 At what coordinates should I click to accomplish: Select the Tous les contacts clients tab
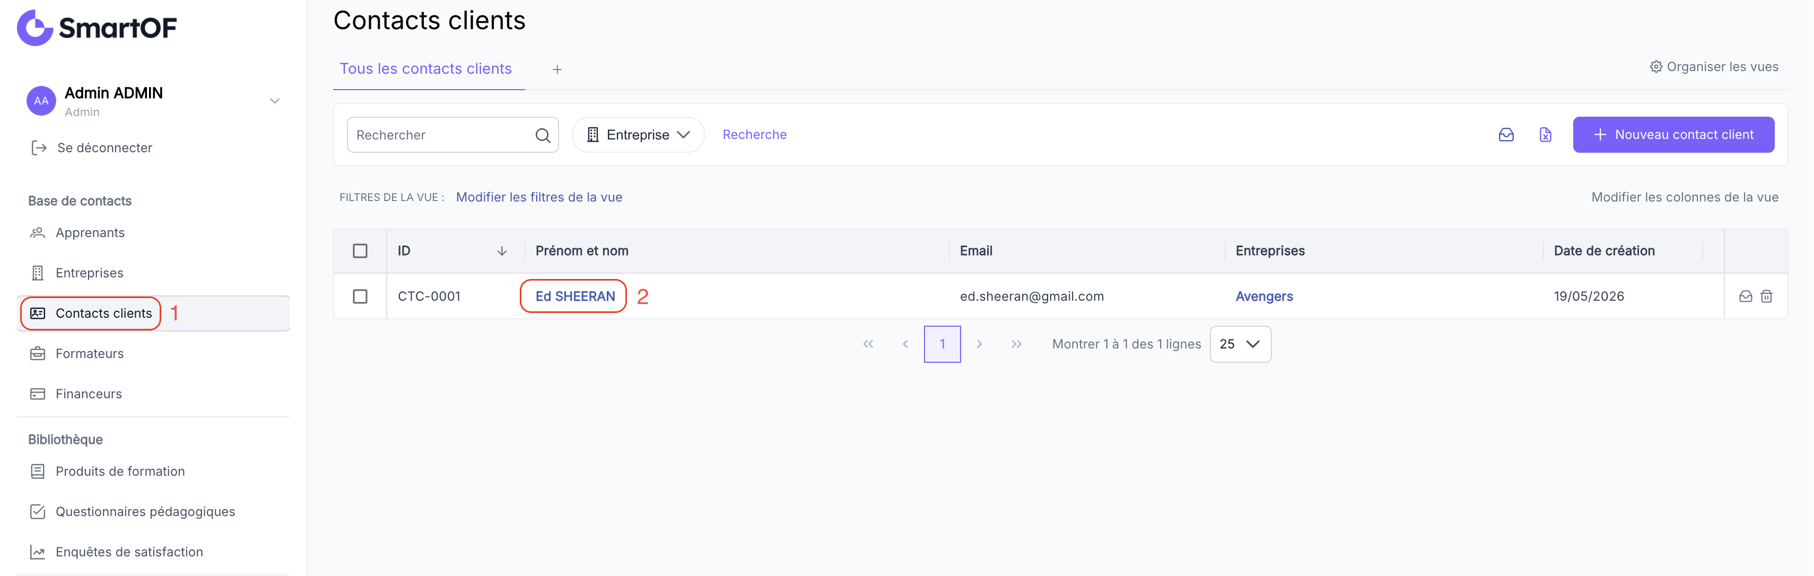click(x=425, y=68)
